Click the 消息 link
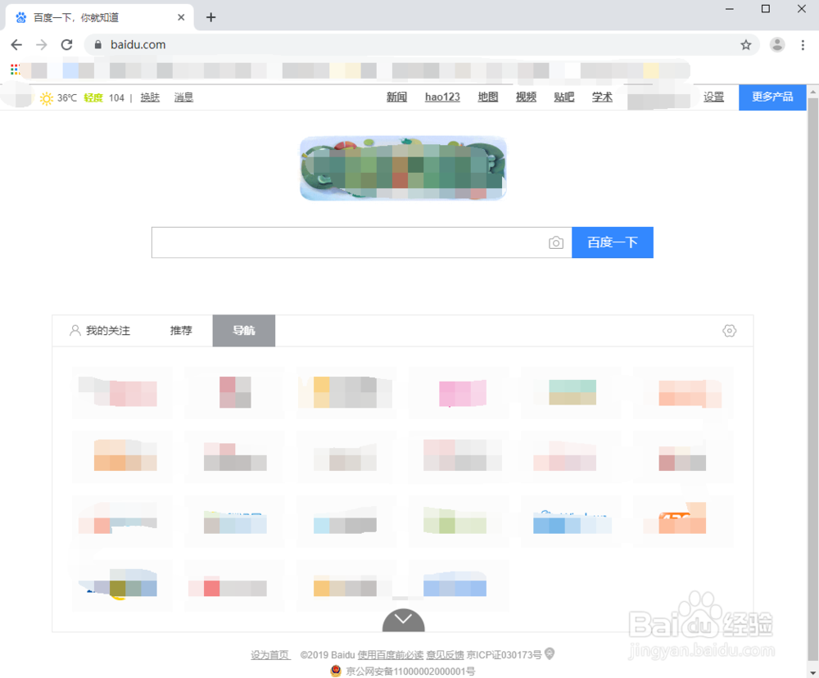Image resolution: width=819 pixels, height=678 pixels. (x=183, y=97)
